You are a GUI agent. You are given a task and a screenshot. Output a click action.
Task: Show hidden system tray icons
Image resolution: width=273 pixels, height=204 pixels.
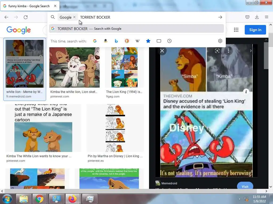coord(239,199)
